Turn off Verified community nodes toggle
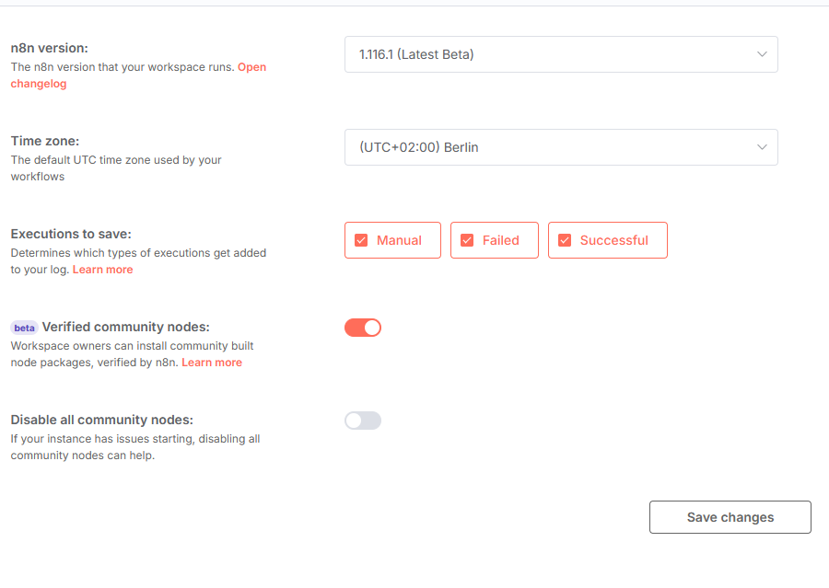This screenshot has width=829, height=588. pyautogui.click(x=363, y=328)
